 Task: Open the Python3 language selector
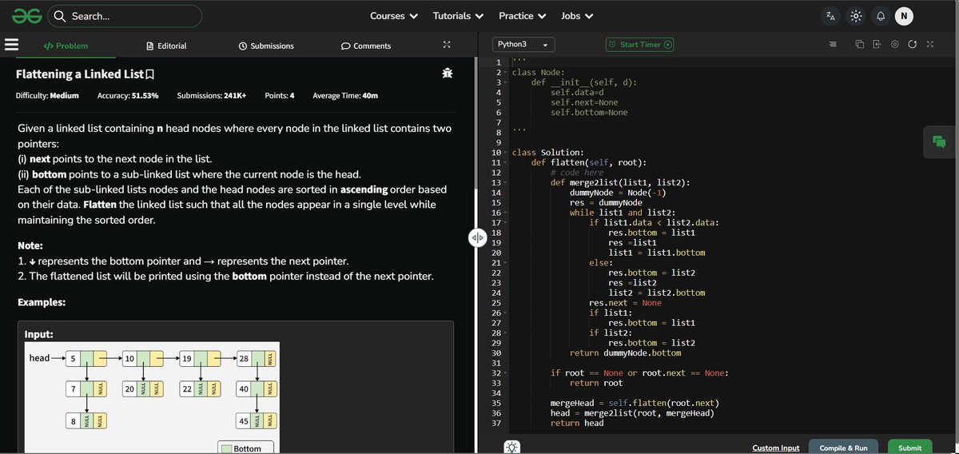coord(523,45)
